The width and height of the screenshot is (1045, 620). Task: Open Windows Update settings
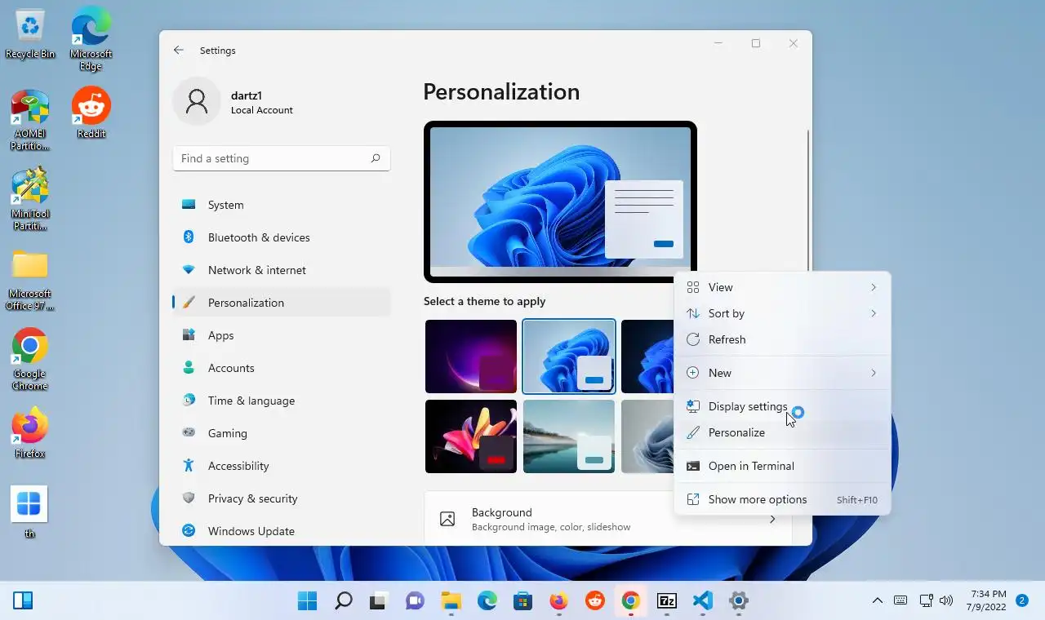pyautogui.click(x=282, y=531)
